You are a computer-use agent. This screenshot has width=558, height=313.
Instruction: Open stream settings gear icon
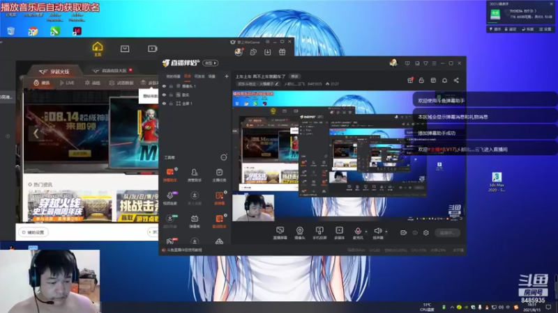tap(426, 233)
